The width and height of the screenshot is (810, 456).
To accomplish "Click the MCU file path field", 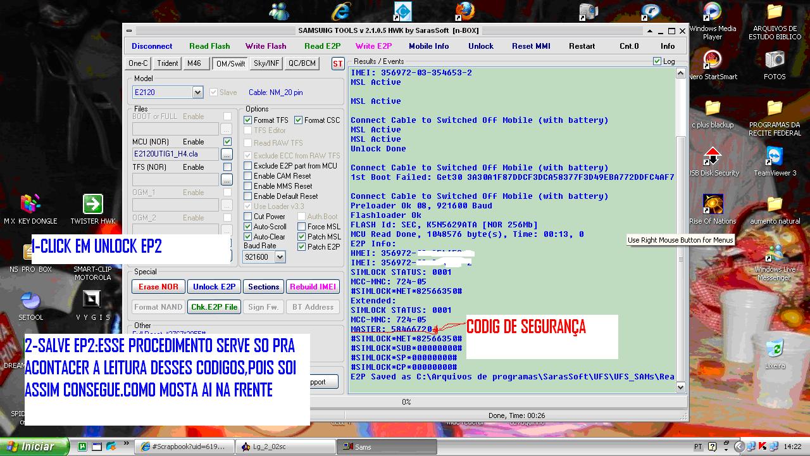I will (175, 154).
